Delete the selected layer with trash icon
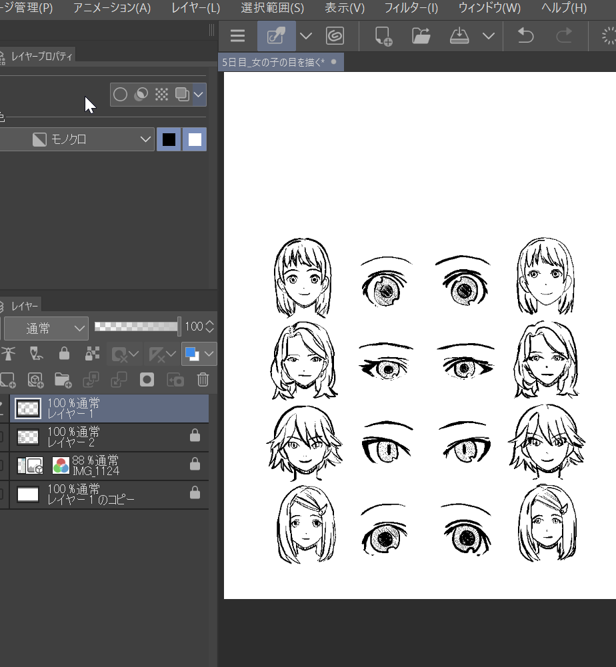This screenshot has height=667, width=616. click(x=203, y=380)
